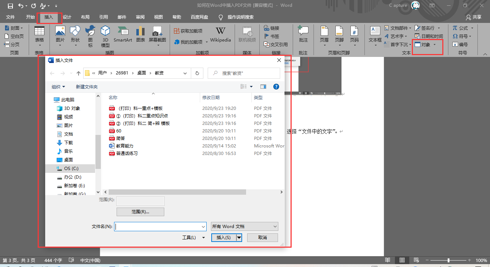
Task: Switch to the 审阅 review tab
Action: pos(140,17)
